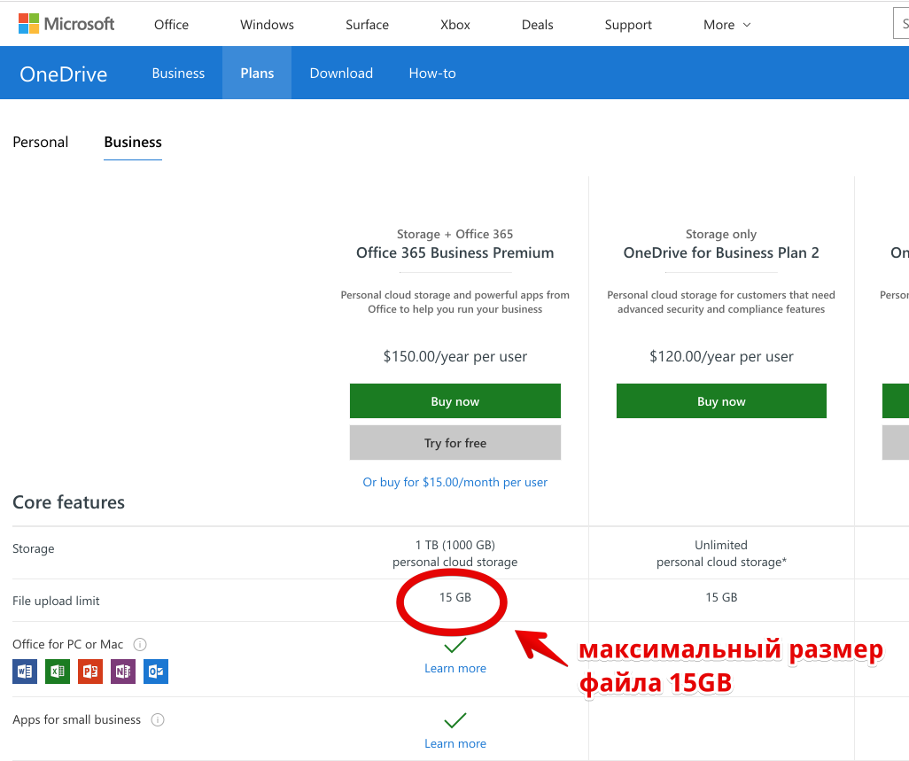Open the Word app icon
The image size is (909, 761).
pos(24,672)
